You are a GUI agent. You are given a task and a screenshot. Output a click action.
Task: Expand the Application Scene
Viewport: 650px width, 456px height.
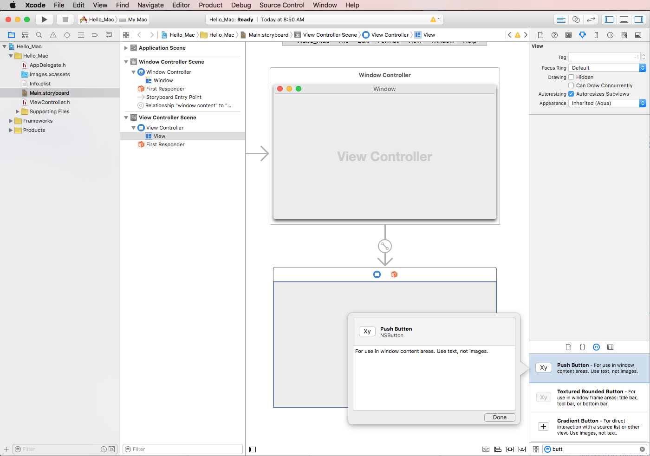tap(125, 48)
